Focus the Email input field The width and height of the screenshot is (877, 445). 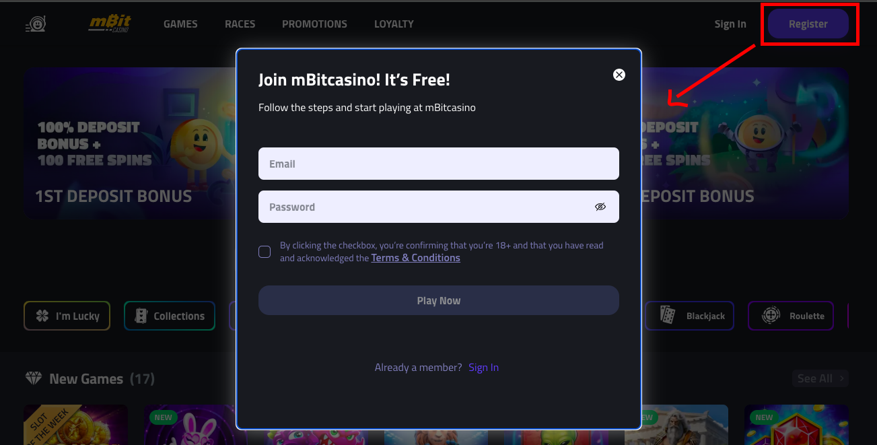pos(439,164)
